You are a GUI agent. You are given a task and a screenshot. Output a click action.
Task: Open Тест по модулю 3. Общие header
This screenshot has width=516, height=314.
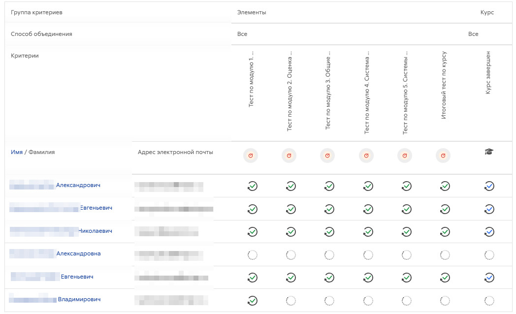coord(328,90)
